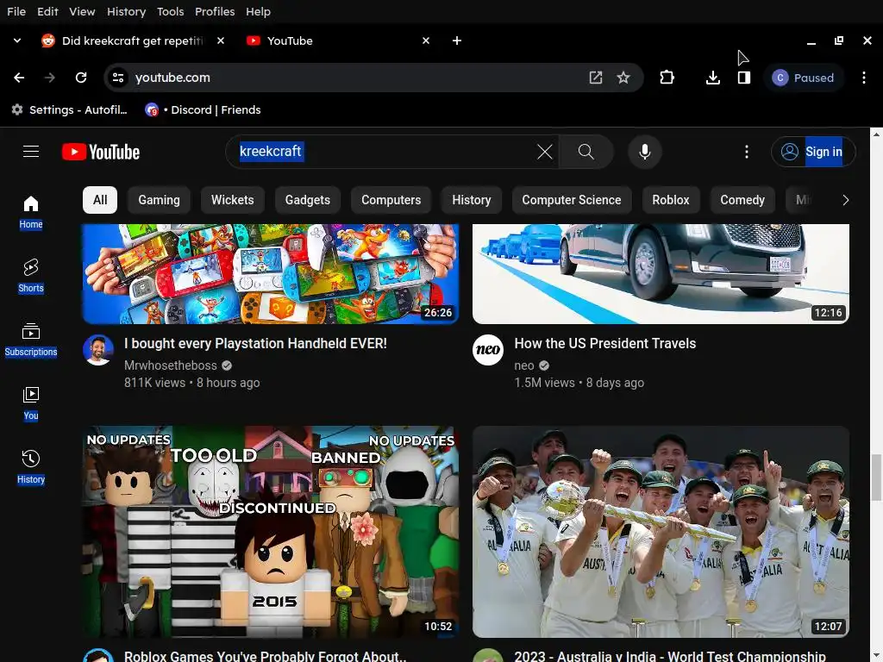Go to Home in sidebar
883x662 pixels.
pos(31,212)
